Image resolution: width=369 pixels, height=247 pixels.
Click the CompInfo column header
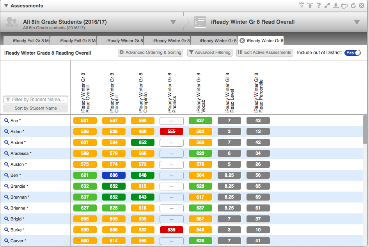(x=143, y=92)
